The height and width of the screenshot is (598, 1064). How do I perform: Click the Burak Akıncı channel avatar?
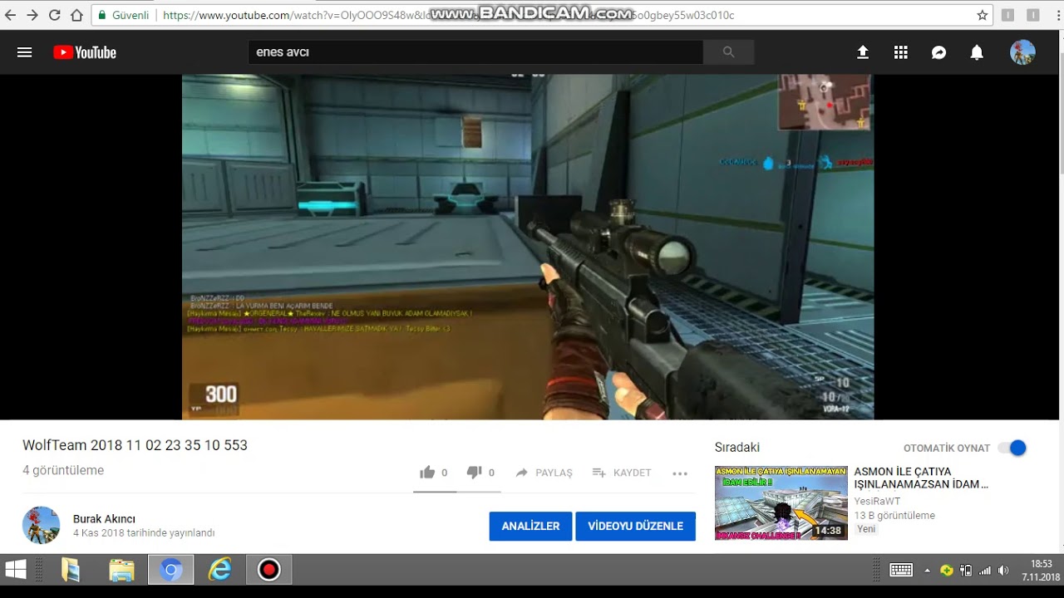coord(42,525)
